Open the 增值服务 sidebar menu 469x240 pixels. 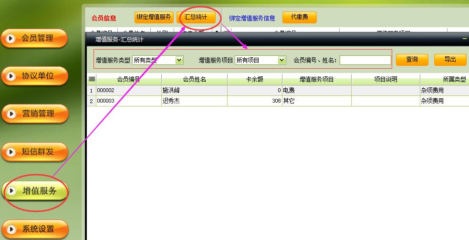pyautogui.click(x=35, y=190)
